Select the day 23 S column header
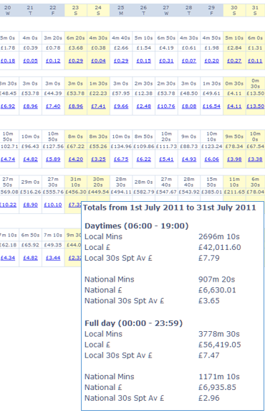The width and height of the screenshot is (265, 413). [x=76, y=10]
